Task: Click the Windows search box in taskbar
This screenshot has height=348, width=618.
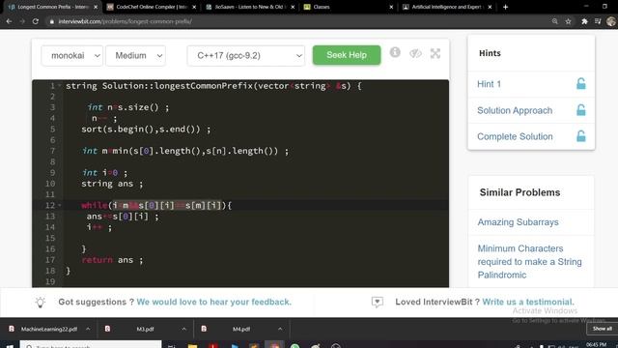Action: (x=91, y=345)
